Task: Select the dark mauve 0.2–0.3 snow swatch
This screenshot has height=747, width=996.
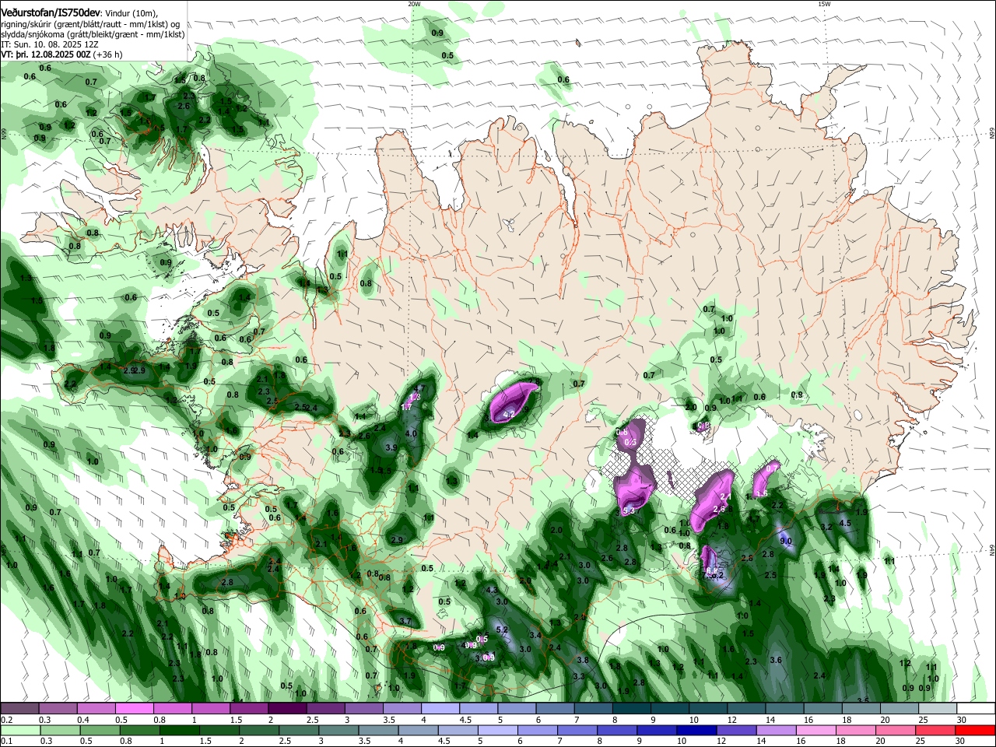Action: click(19, 709)
